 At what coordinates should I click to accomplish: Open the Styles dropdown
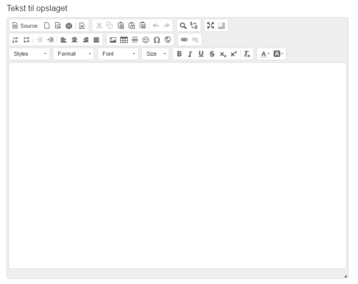pyautogui.click(x=30, y=54)
